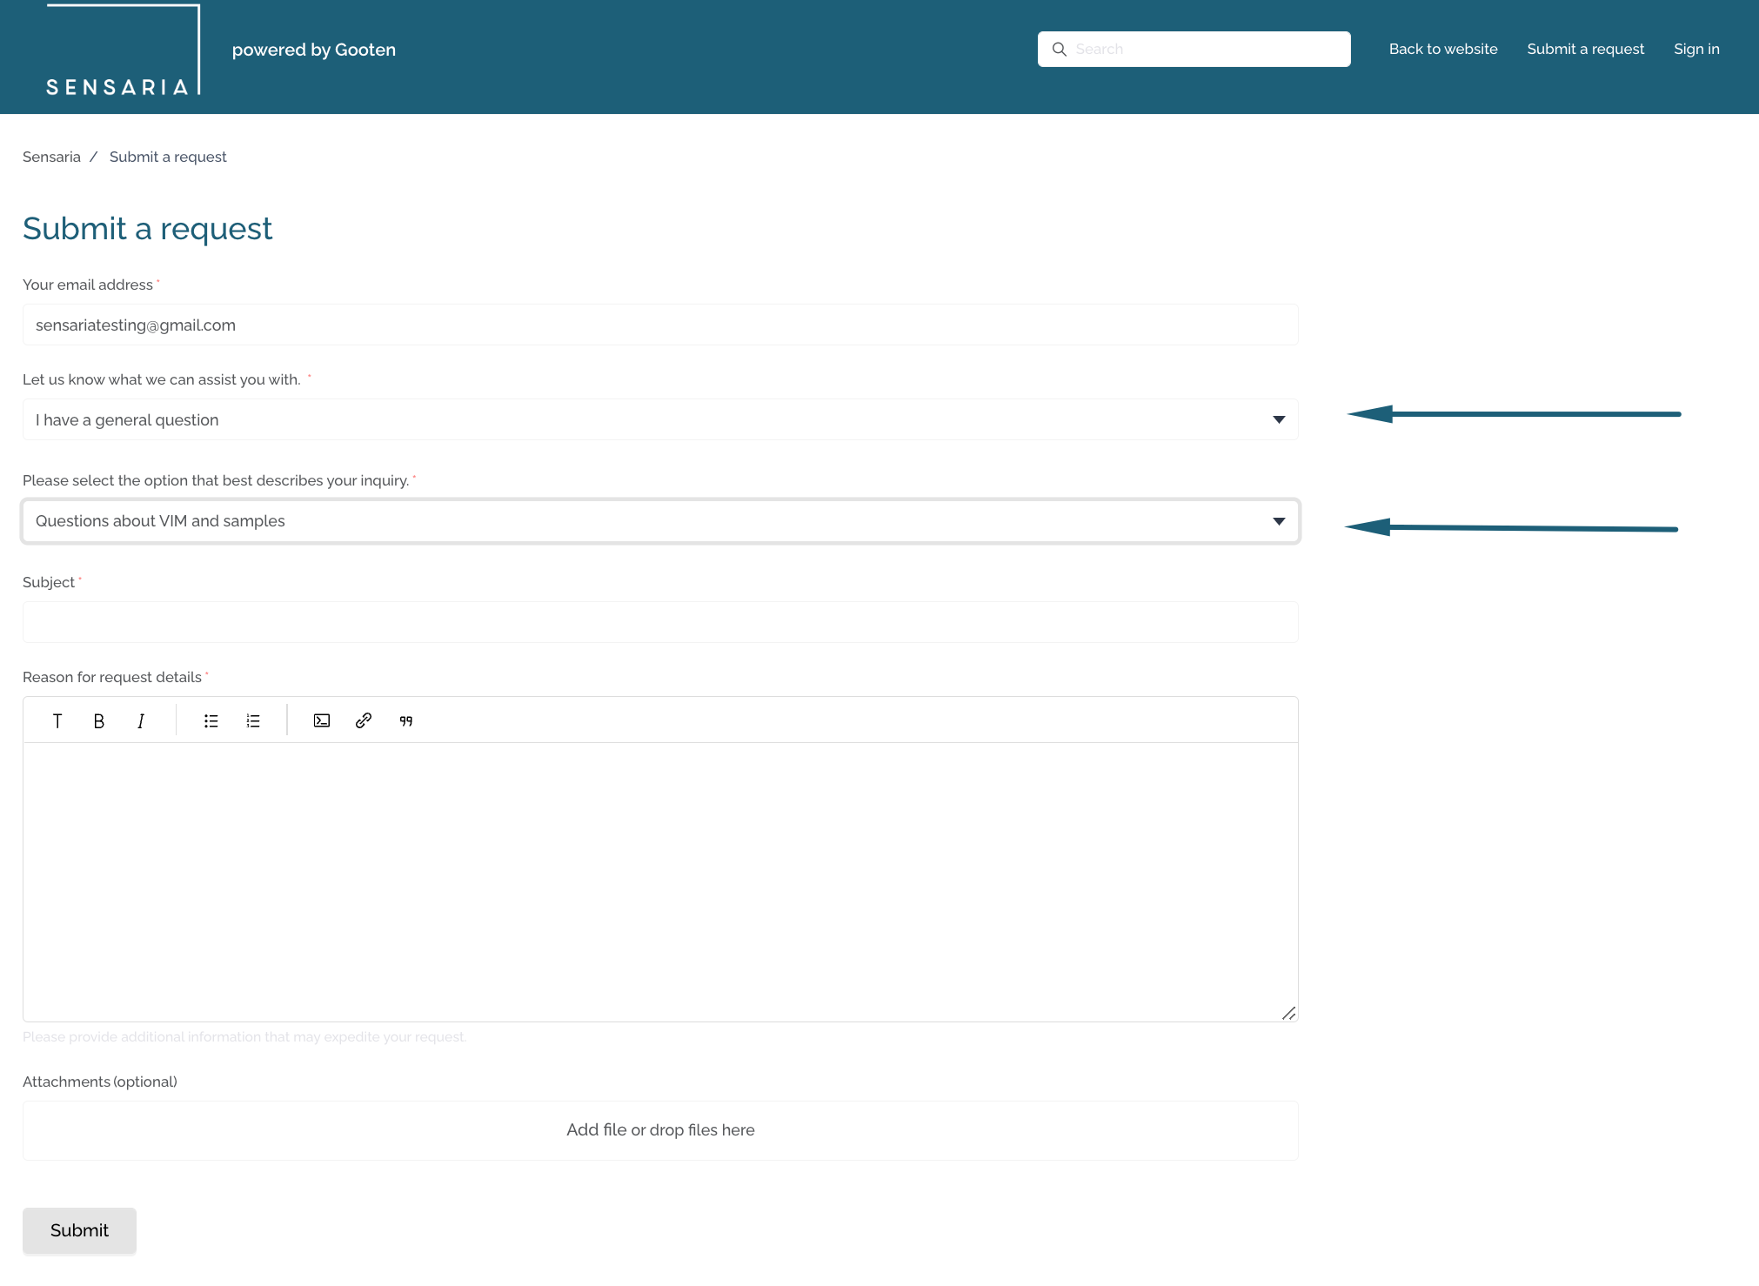1759x1286 pixels.
Task: Click the search magnifier icon
Action: pyautogui.click(x=1059, y=50)
